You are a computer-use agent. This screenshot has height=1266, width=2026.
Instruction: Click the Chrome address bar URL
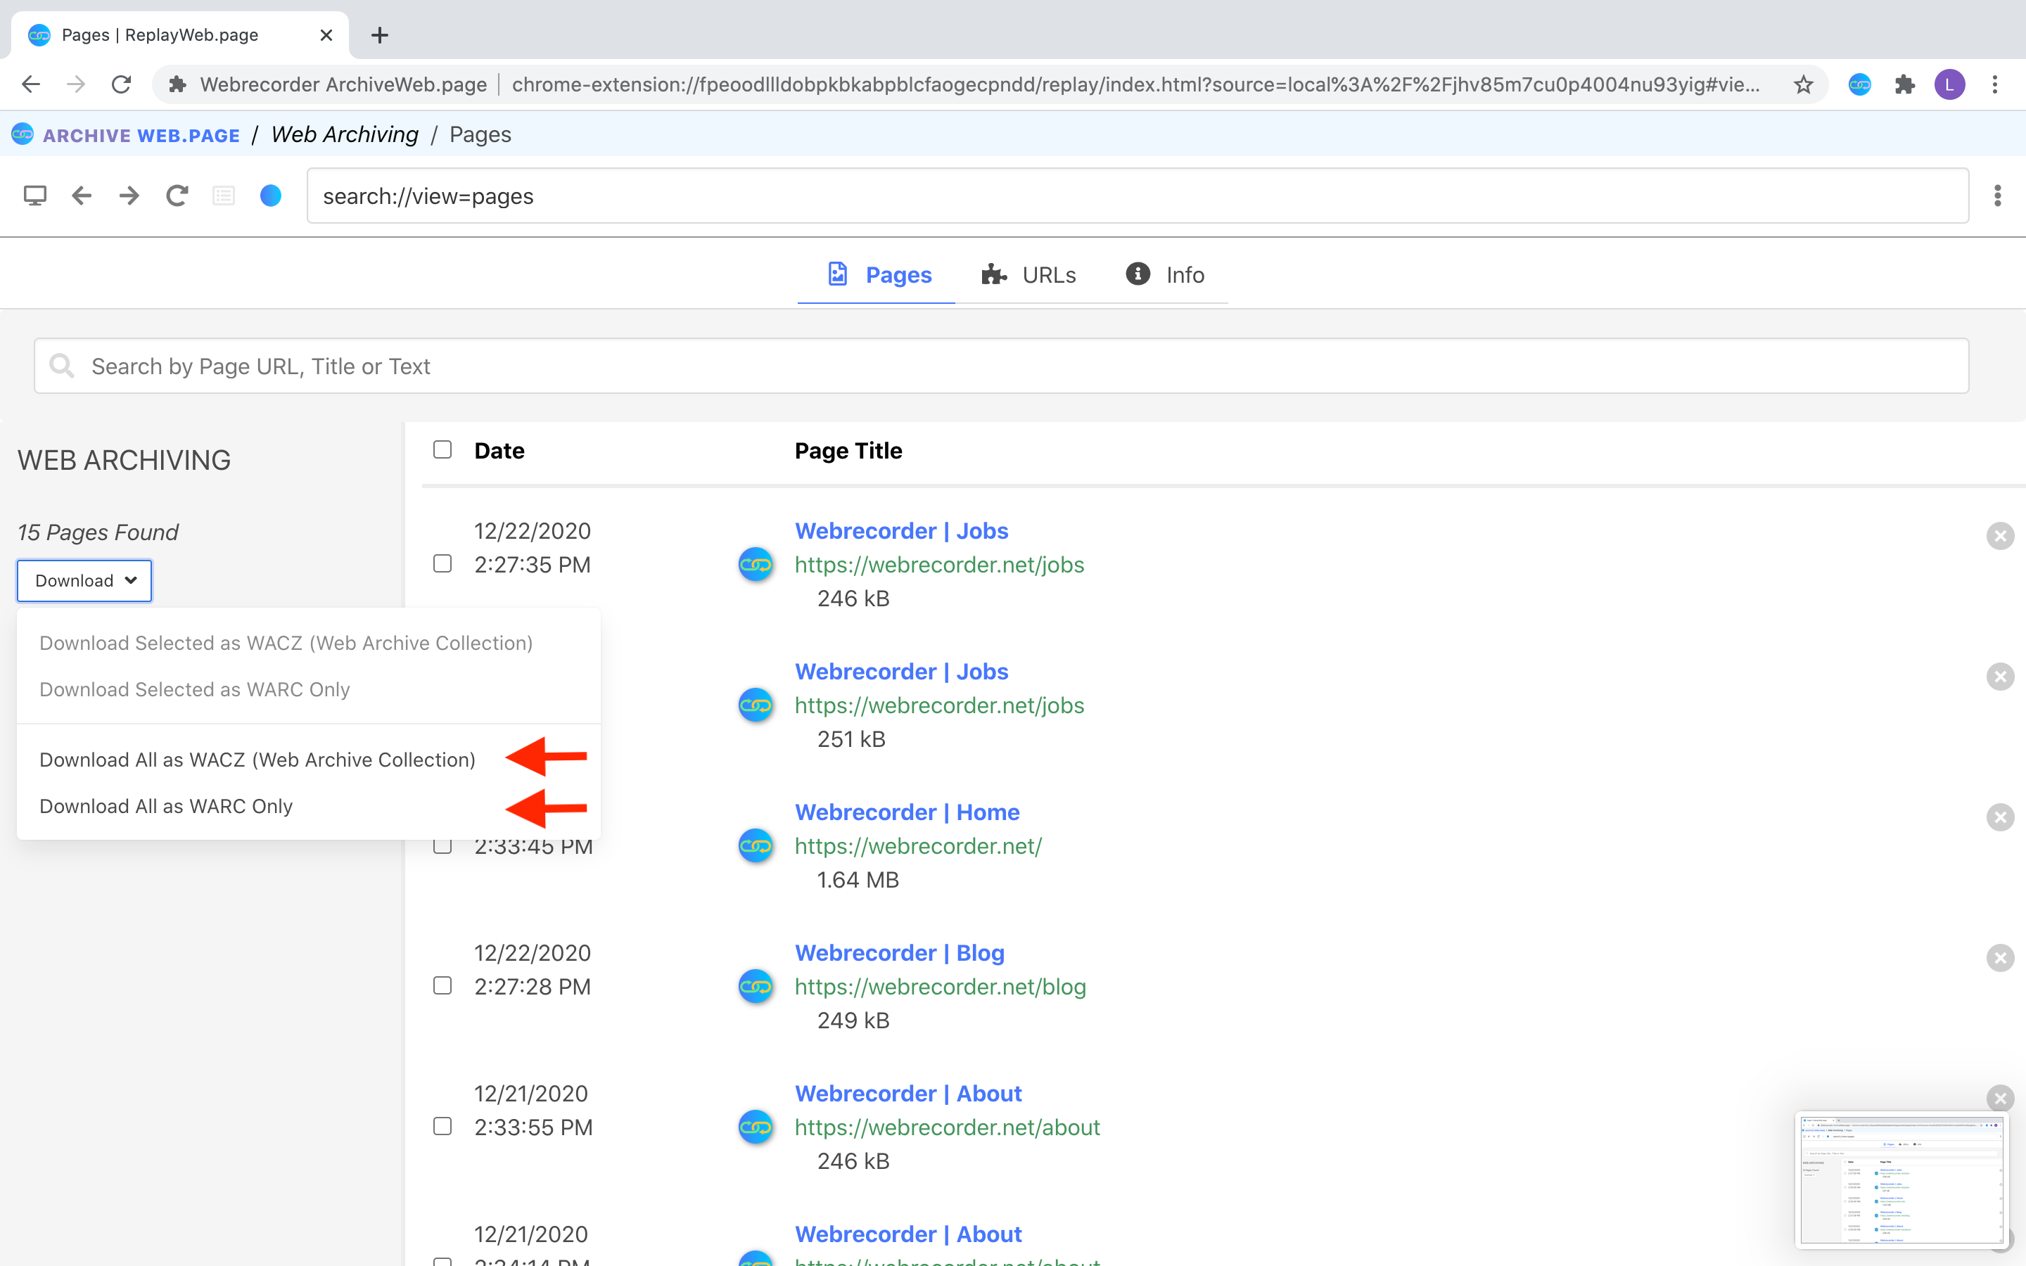(1135, 84)
